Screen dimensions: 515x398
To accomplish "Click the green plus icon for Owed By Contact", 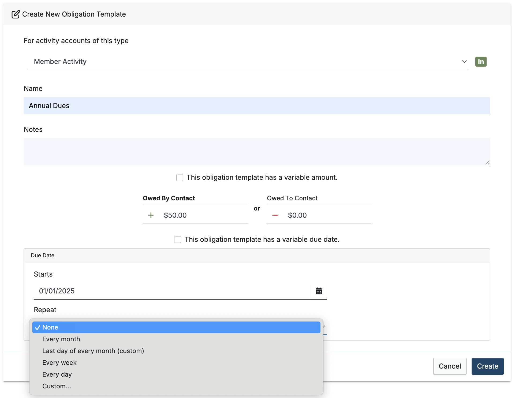I will pyautogui.click(x=151, y=215).
